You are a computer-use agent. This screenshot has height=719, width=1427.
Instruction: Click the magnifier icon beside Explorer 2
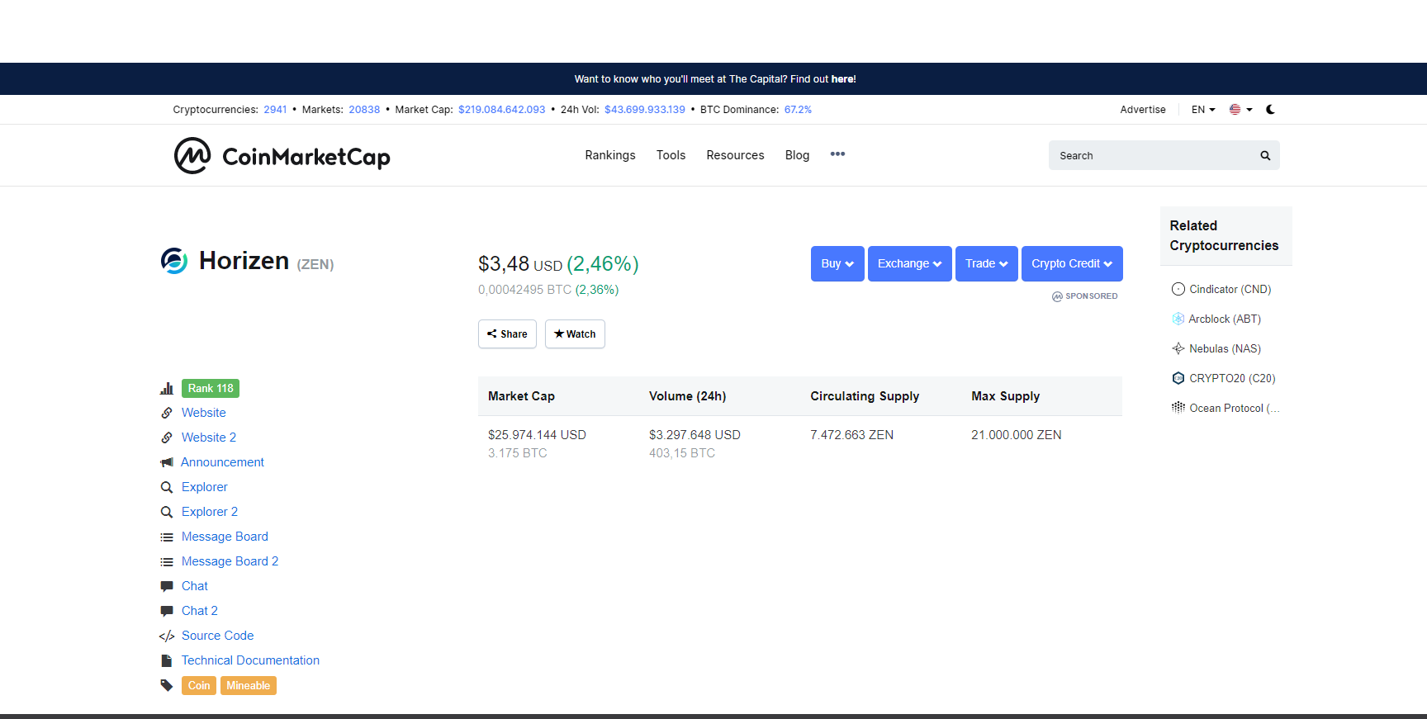click(167, 512)
